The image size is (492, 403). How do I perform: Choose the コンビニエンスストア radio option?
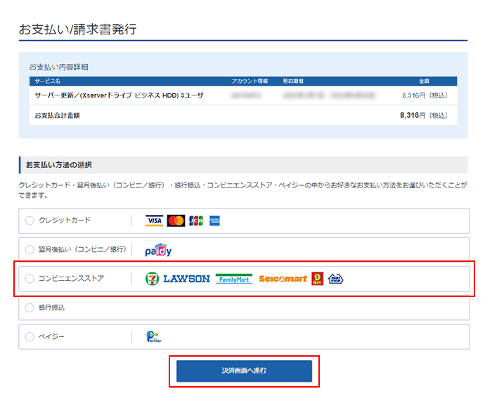click(x=30, y=279)
